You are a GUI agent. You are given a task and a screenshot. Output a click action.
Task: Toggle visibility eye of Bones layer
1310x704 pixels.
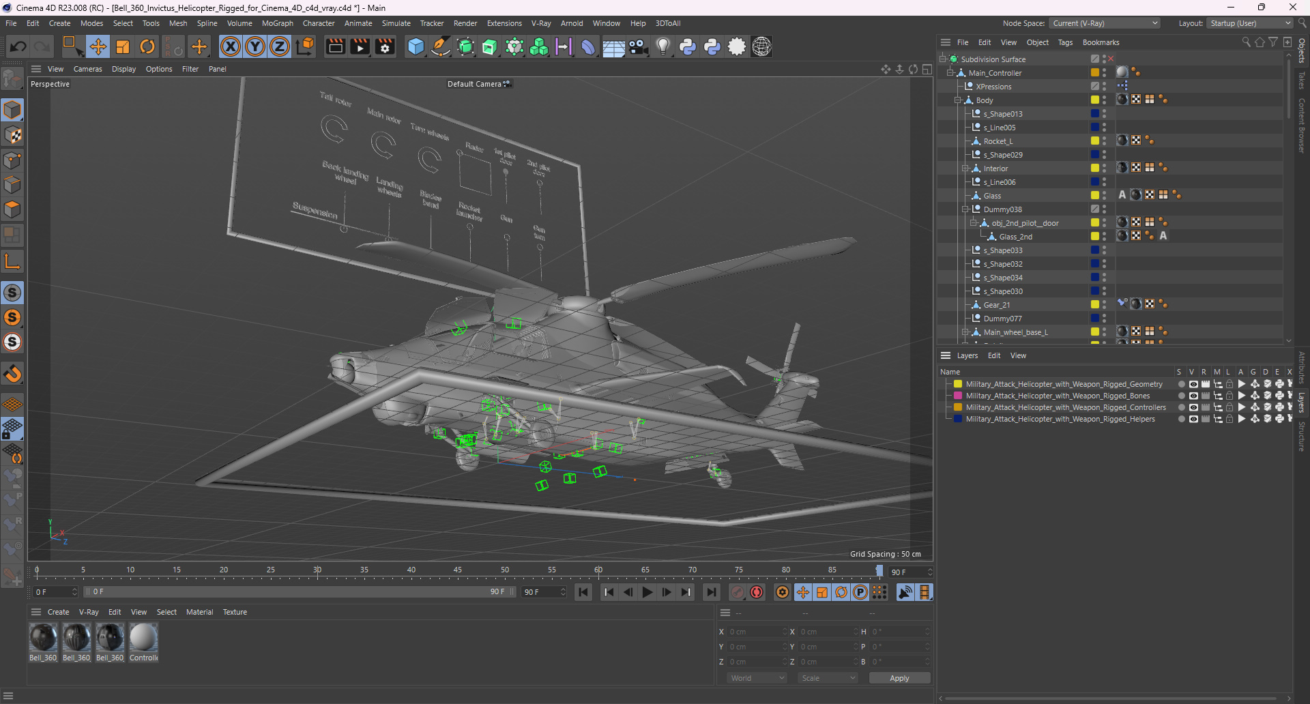[1193, 396]
